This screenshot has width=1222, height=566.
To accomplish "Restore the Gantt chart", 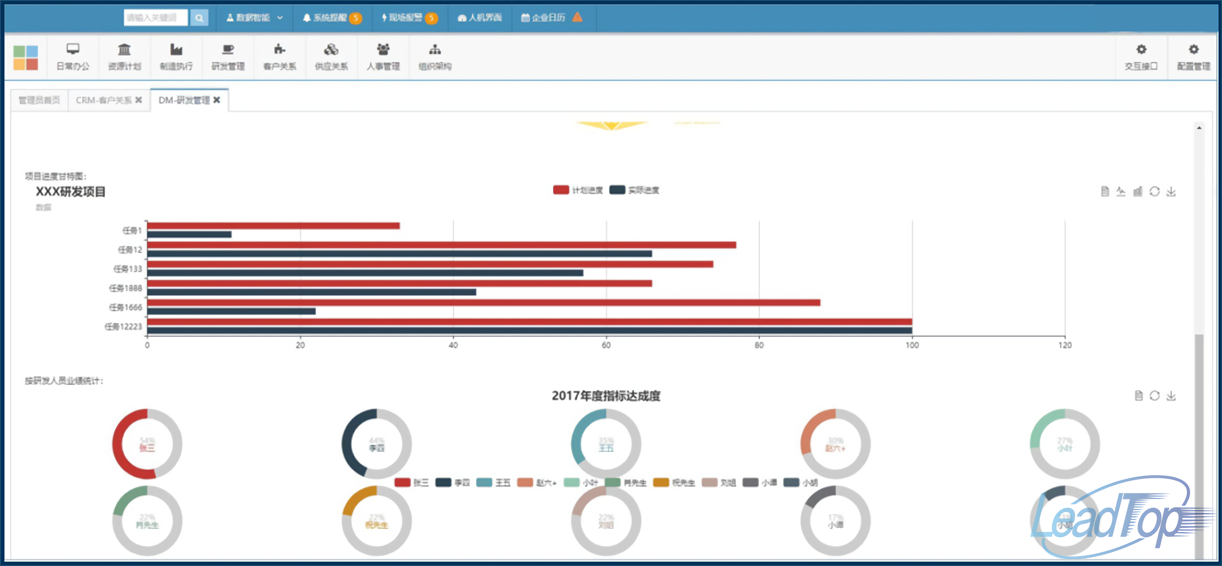I will pos(1154,191).
